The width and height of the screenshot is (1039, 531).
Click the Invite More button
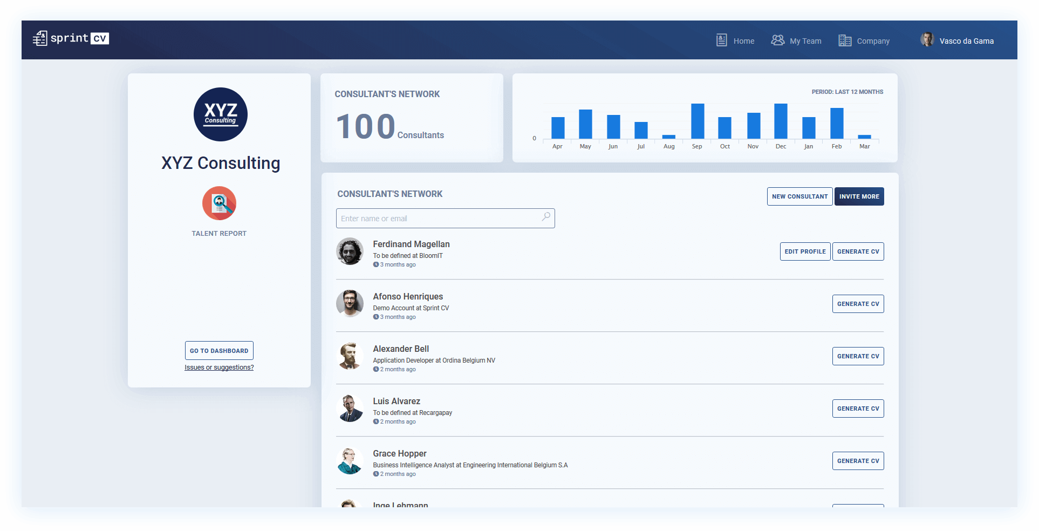(x=859, y=196)
